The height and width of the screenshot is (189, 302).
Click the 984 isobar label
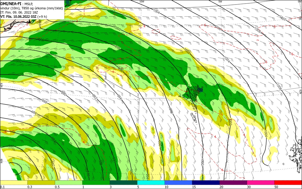53,140
